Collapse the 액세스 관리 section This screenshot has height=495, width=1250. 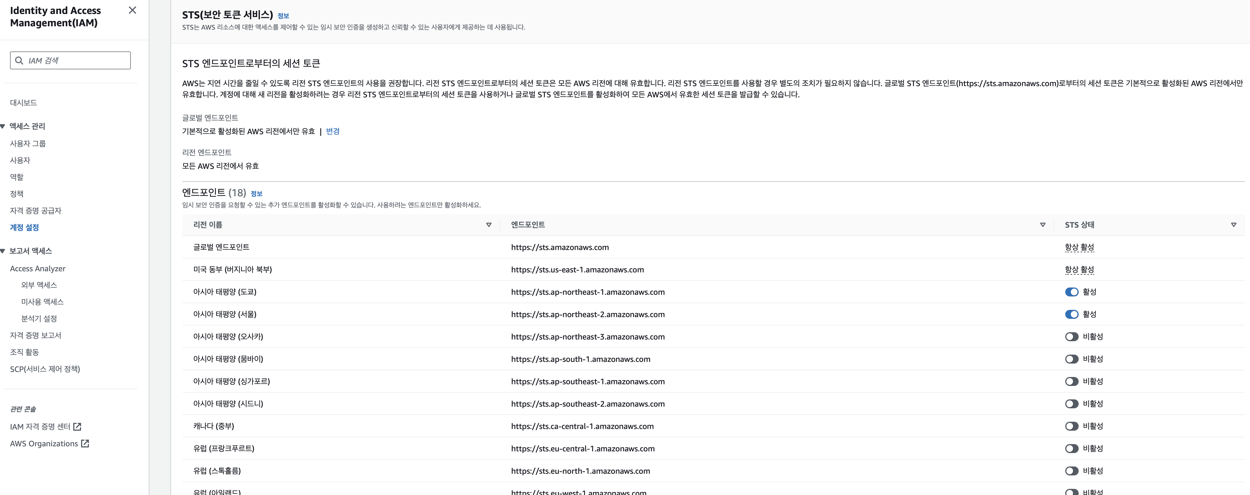coord(3,126)
